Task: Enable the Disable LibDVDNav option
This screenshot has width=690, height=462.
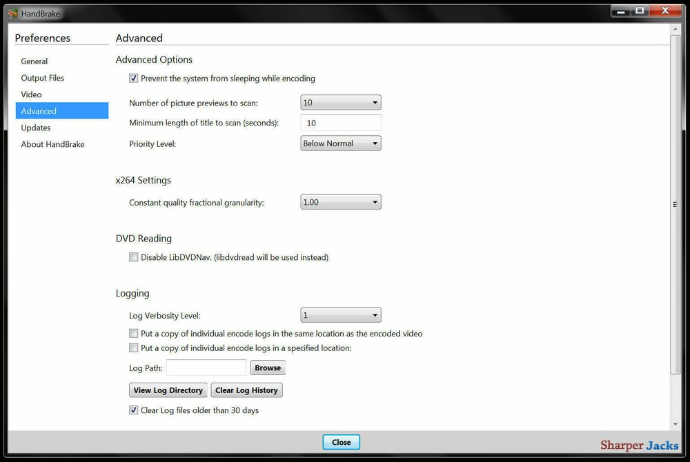Action: [x=134, y=257]
